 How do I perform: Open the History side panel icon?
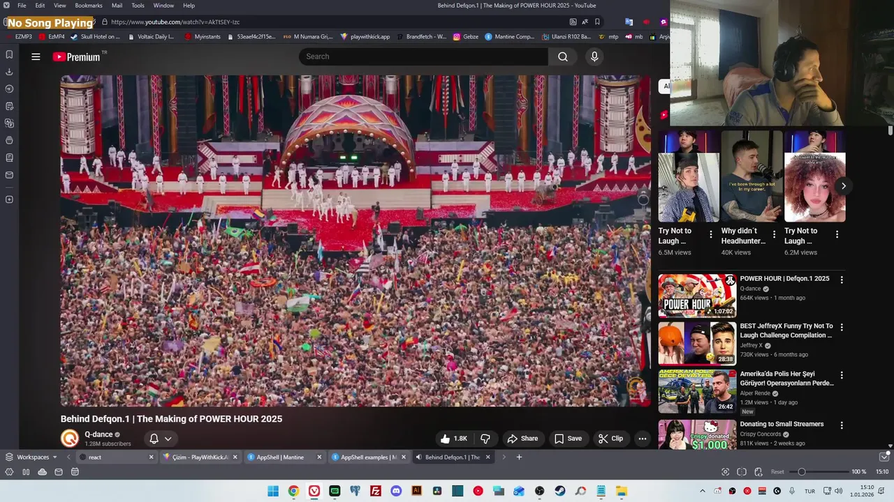(9, 89)
